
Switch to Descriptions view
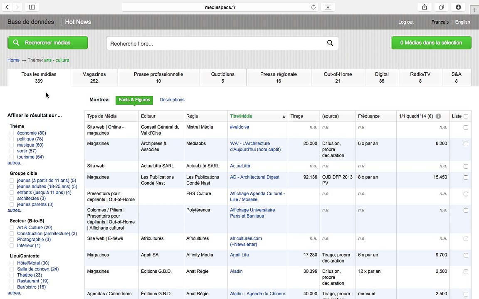point(172,100)
